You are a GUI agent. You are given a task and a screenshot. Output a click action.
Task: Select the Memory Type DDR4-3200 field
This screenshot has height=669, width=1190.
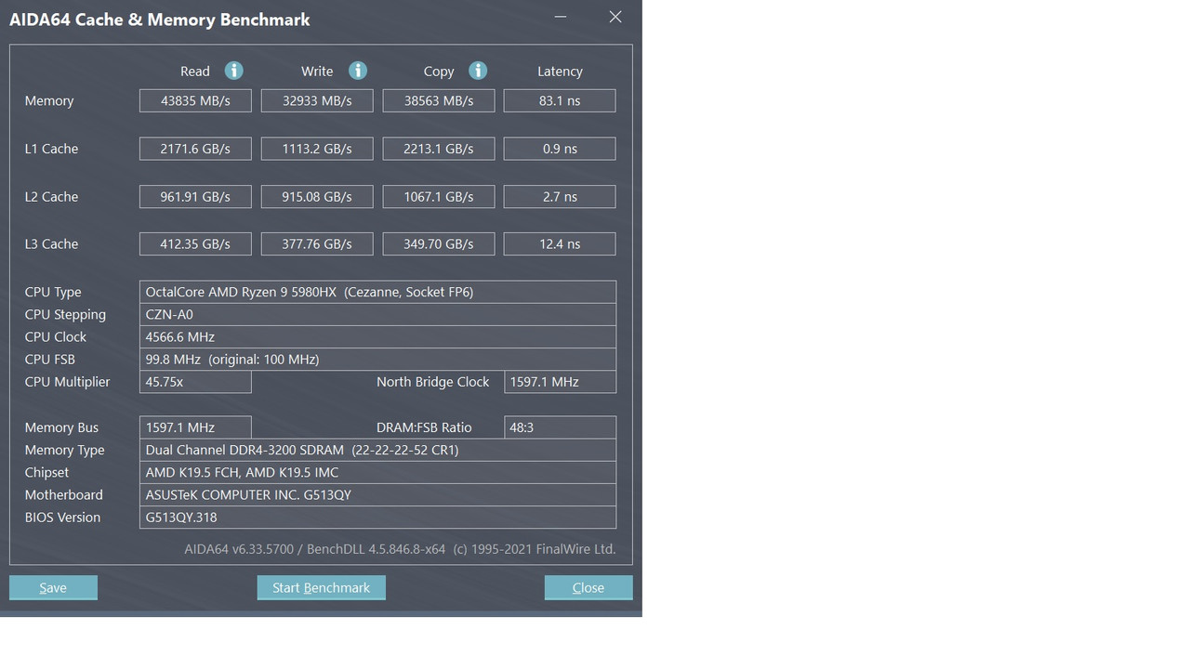(377, 450)
